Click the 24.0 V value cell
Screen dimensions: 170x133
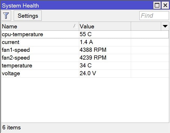88,73
